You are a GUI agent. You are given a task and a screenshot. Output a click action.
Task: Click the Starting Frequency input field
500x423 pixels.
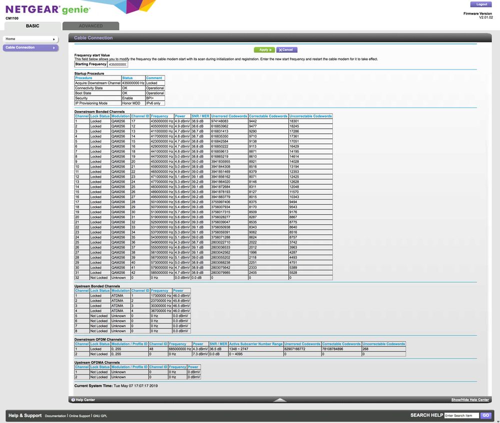118,64
